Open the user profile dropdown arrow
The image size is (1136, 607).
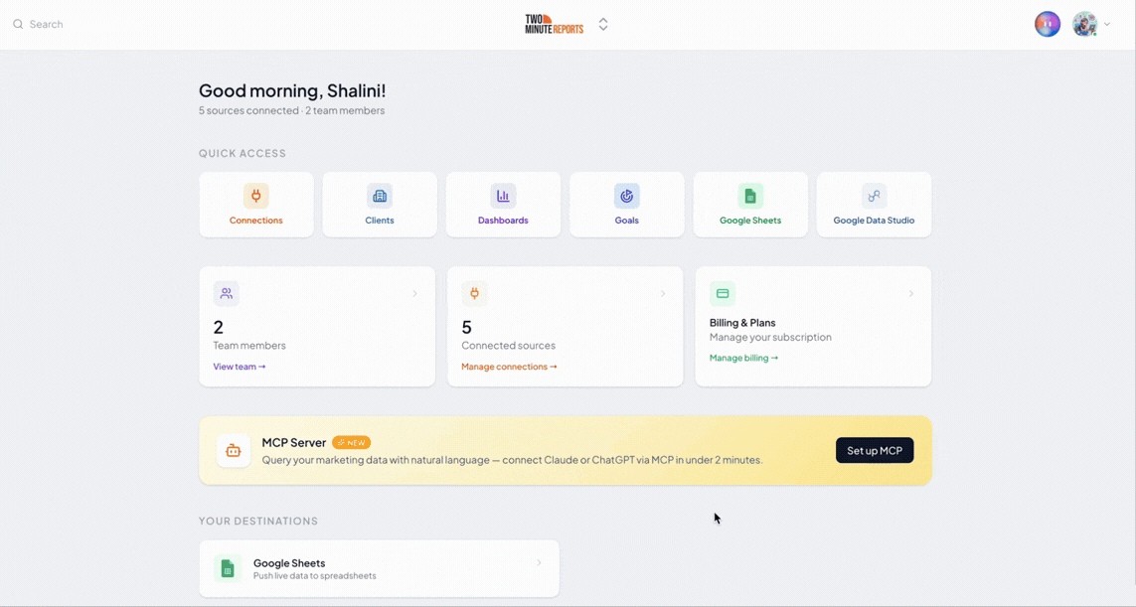1107,25
